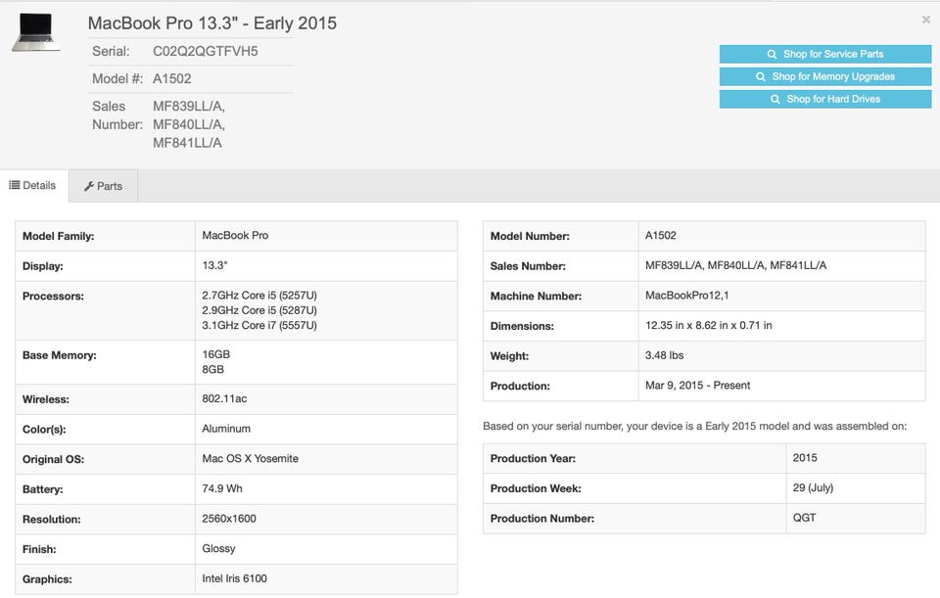Click Model Family value MacBook Pro
This screenshot has height=598, width=940.
pyautogui.click(x=235, y=236)
